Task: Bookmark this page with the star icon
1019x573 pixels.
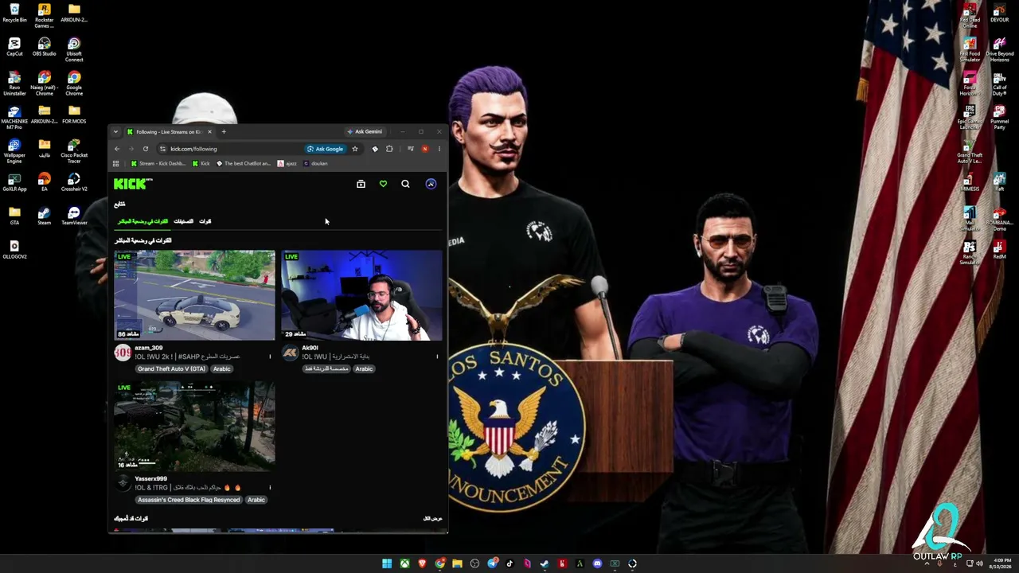Action: [x=355, y=149]
